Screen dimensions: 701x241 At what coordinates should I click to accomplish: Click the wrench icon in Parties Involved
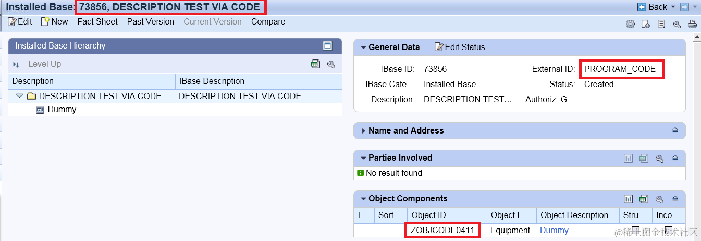pyautogui.click(x=659, y=158)
